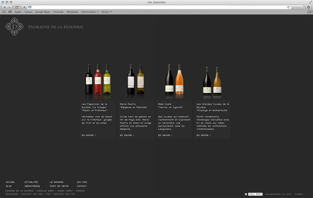Click the Safari back arrow button
Image resolution: width=313 pixels, height=198 pixels.
[x=4, y=7]
